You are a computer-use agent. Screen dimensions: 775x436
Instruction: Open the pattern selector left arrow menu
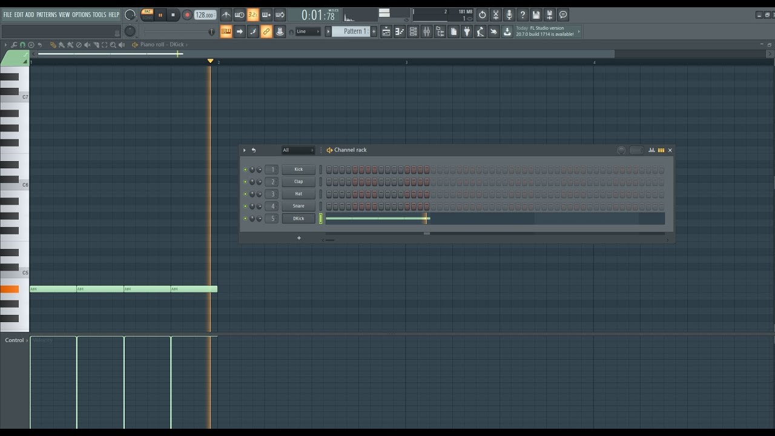[329, 31]
